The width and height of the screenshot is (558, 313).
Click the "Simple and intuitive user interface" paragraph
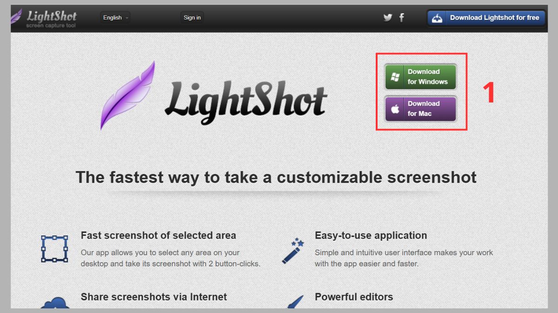(x=404, y=258)
